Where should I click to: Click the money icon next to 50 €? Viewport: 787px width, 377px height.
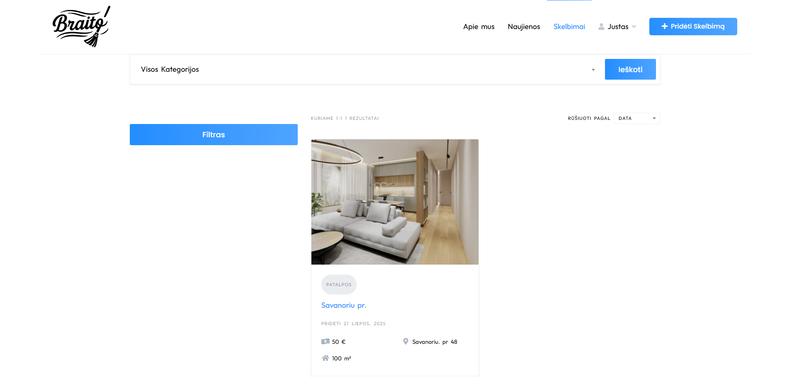pos(325,341)
